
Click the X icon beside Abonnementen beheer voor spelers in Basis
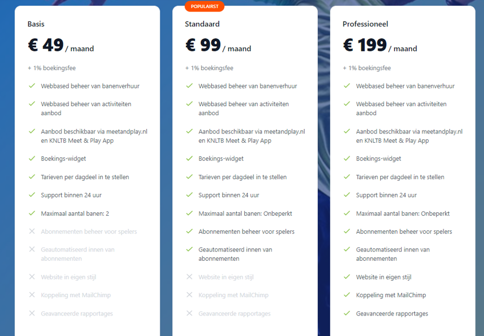[32, 231]
